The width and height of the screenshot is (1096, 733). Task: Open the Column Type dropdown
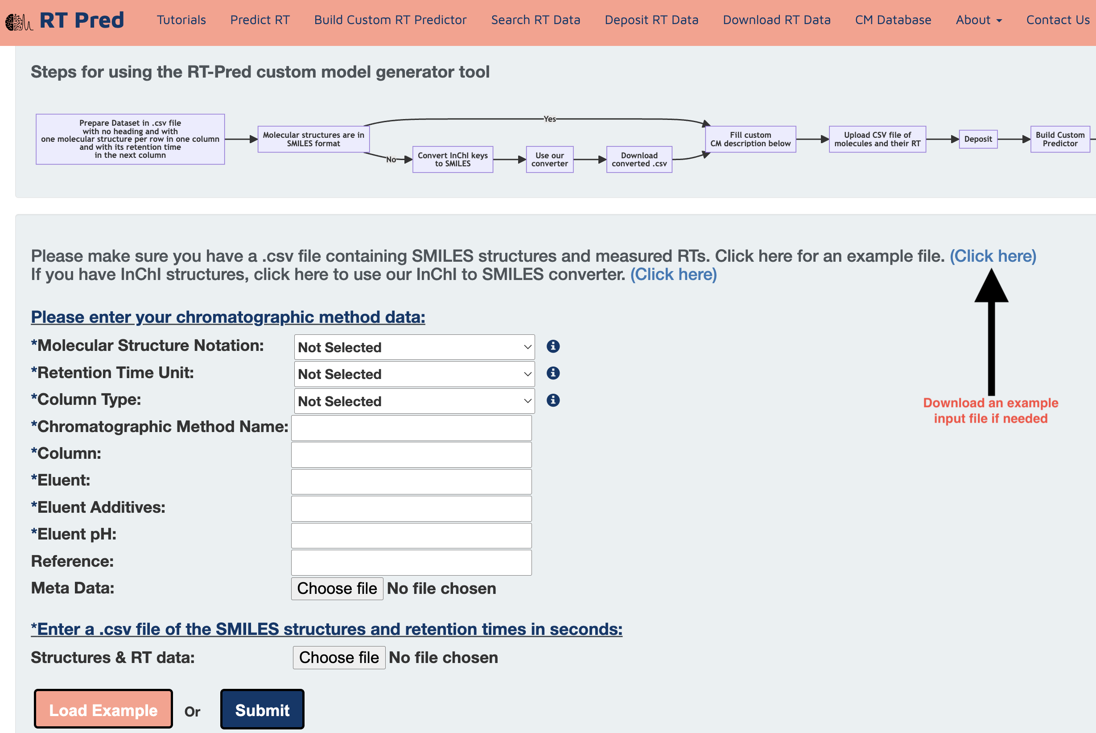(414, 401)
